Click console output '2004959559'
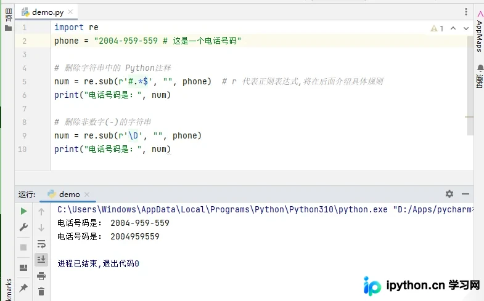This screenshot has width=484, height=301. [x=135, y=236]
